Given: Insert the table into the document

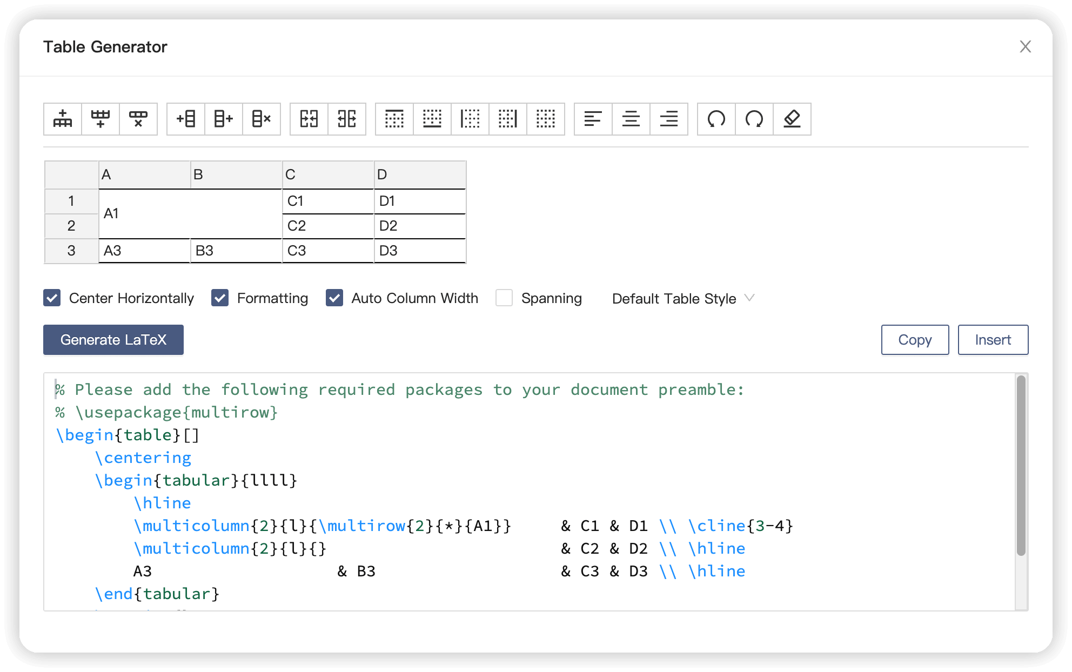Looking at the screenshot, I should coord(993,340).
